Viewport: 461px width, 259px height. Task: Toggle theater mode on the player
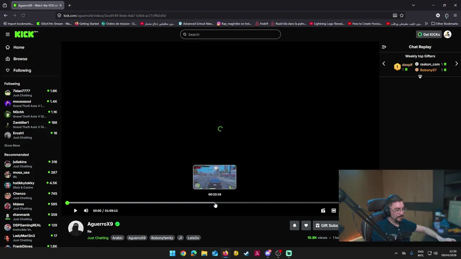click(x=334, y=211)
